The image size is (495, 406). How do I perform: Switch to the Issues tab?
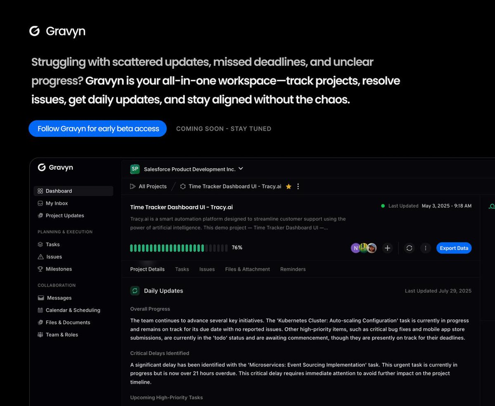207,269
